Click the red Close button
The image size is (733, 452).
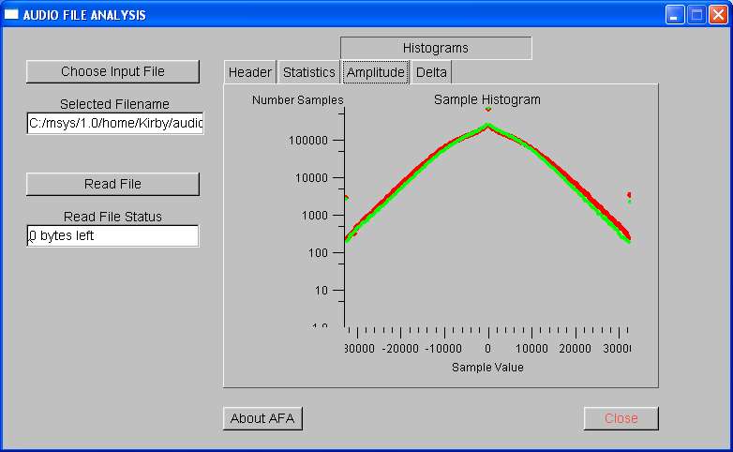coord(621,418)
